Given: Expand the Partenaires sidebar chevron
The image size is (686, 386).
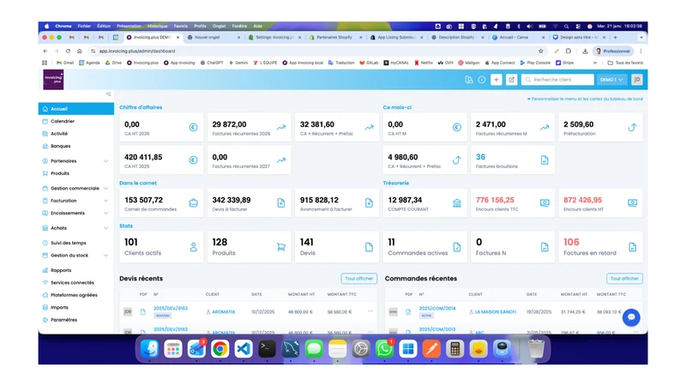Looking at the screenshot, I should click(x=105, y=161).
